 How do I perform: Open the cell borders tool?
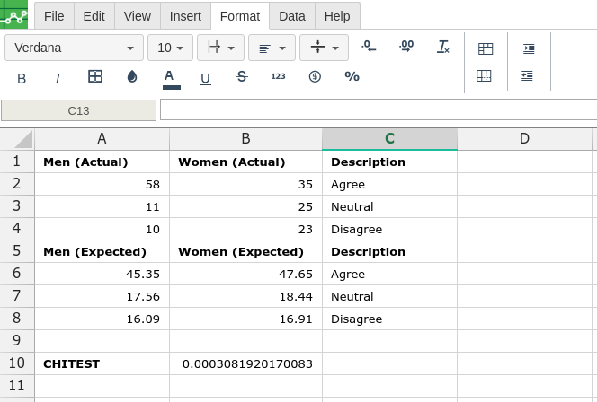(95, 77)
